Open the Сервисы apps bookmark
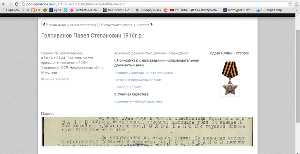This screenshot has height=154, width=300. pos(11,10)
